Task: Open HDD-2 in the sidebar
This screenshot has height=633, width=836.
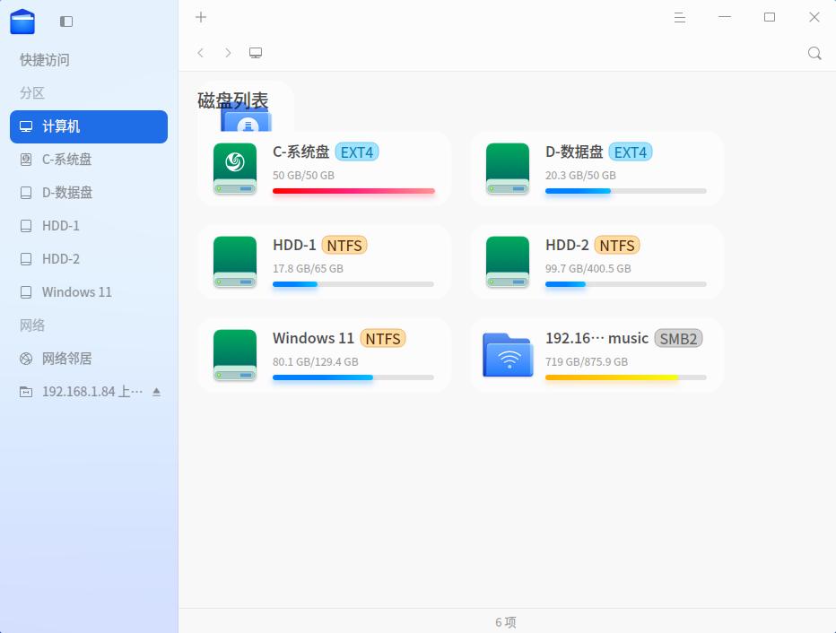Action: (89, 259)
